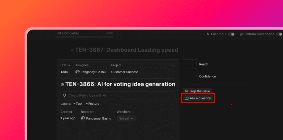Collapse the TEN-3867 issue with the chevron
The image size is (283, 140).
(62, 50)
